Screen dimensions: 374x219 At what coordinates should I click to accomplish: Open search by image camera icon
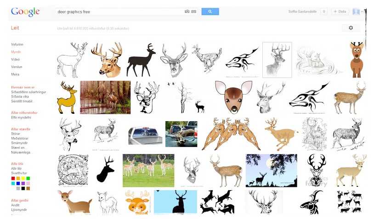coord(187,11)
